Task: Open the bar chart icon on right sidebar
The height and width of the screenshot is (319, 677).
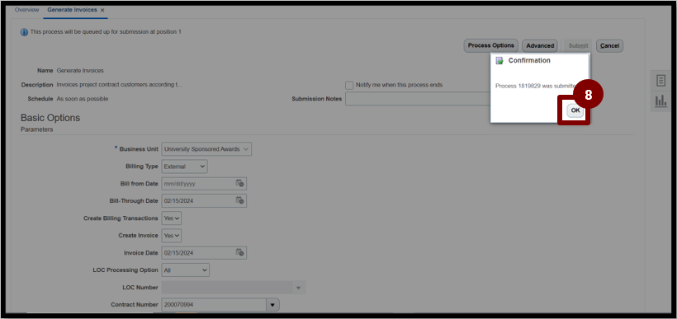Action: pyautogui.click(x=660, y=101)
